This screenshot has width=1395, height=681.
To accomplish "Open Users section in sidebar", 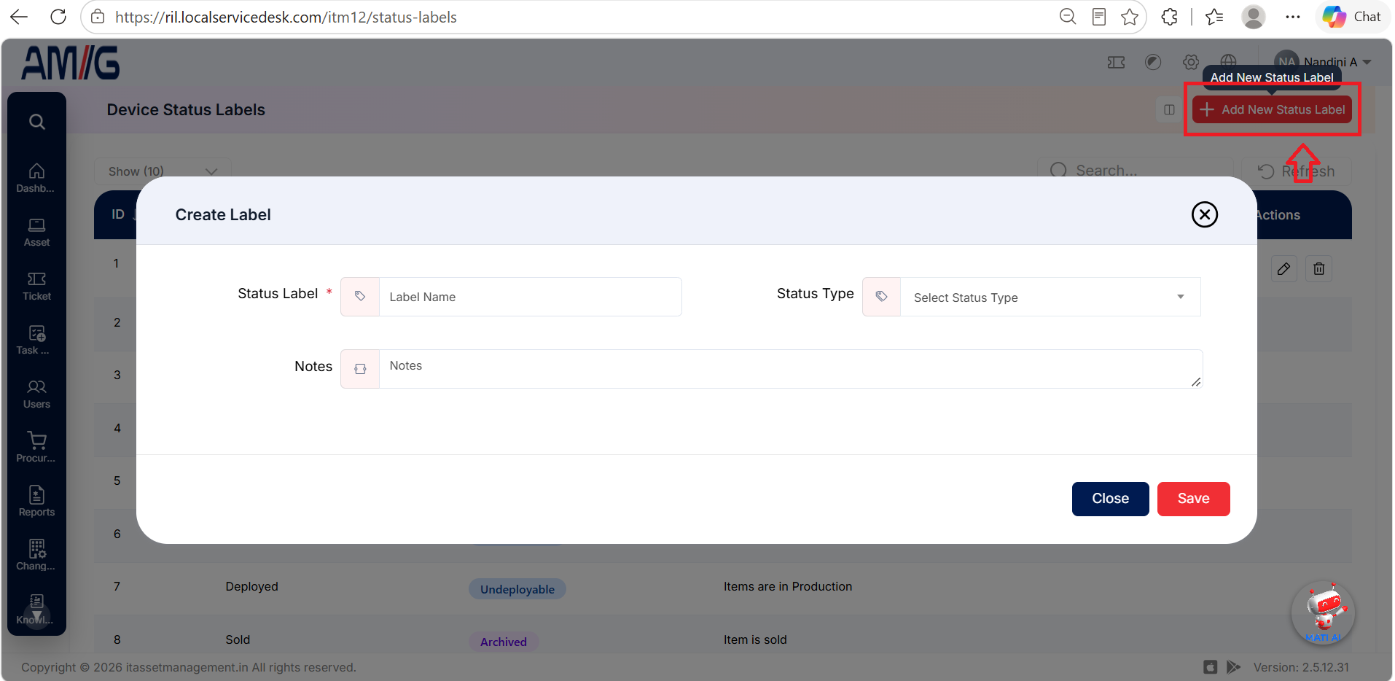I will click(x=36, y=394).
